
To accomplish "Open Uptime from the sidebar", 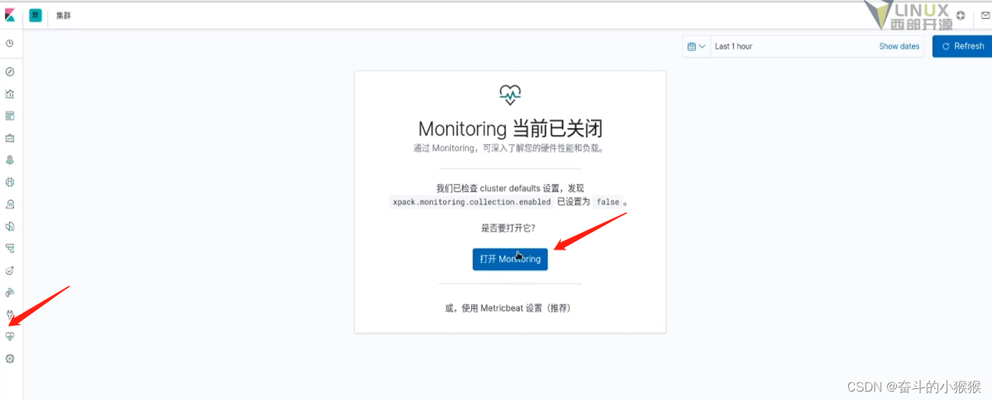I will click(10, 271).
